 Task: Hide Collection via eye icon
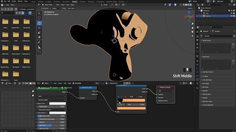coord(232,11)
